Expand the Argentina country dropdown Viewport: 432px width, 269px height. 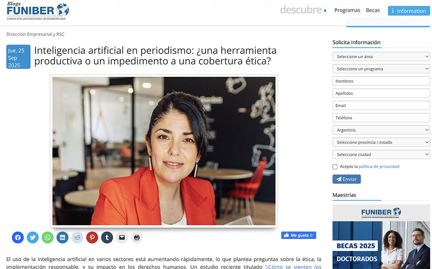tap(381, 130)
